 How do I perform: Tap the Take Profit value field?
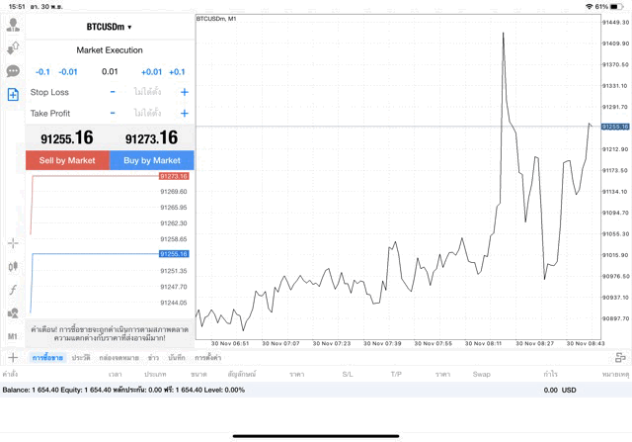tap(147, 113)
